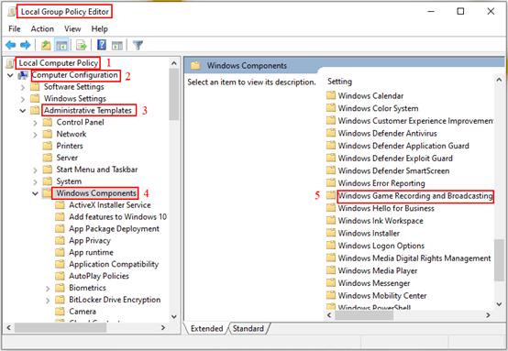
Task: Select Server under Administrative Templates
Action: 67,158
